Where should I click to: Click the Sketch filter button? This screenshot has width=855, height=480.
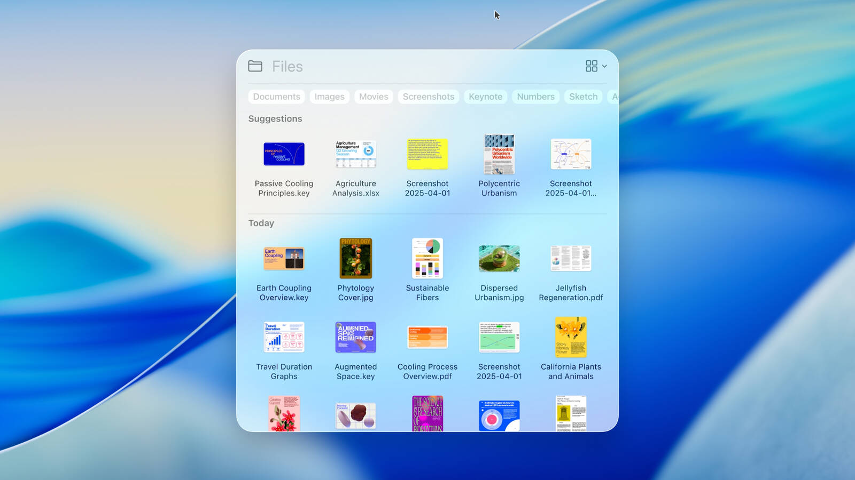582,97
